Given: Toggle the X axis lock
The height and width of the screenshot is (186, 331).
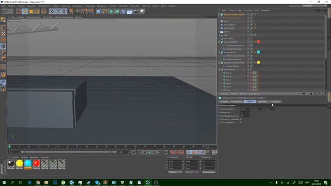Looking at the screenshot, I should coord(52,11).
